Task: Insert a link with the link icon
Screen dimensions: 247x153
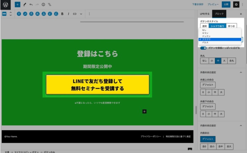Action: [75, 14]
